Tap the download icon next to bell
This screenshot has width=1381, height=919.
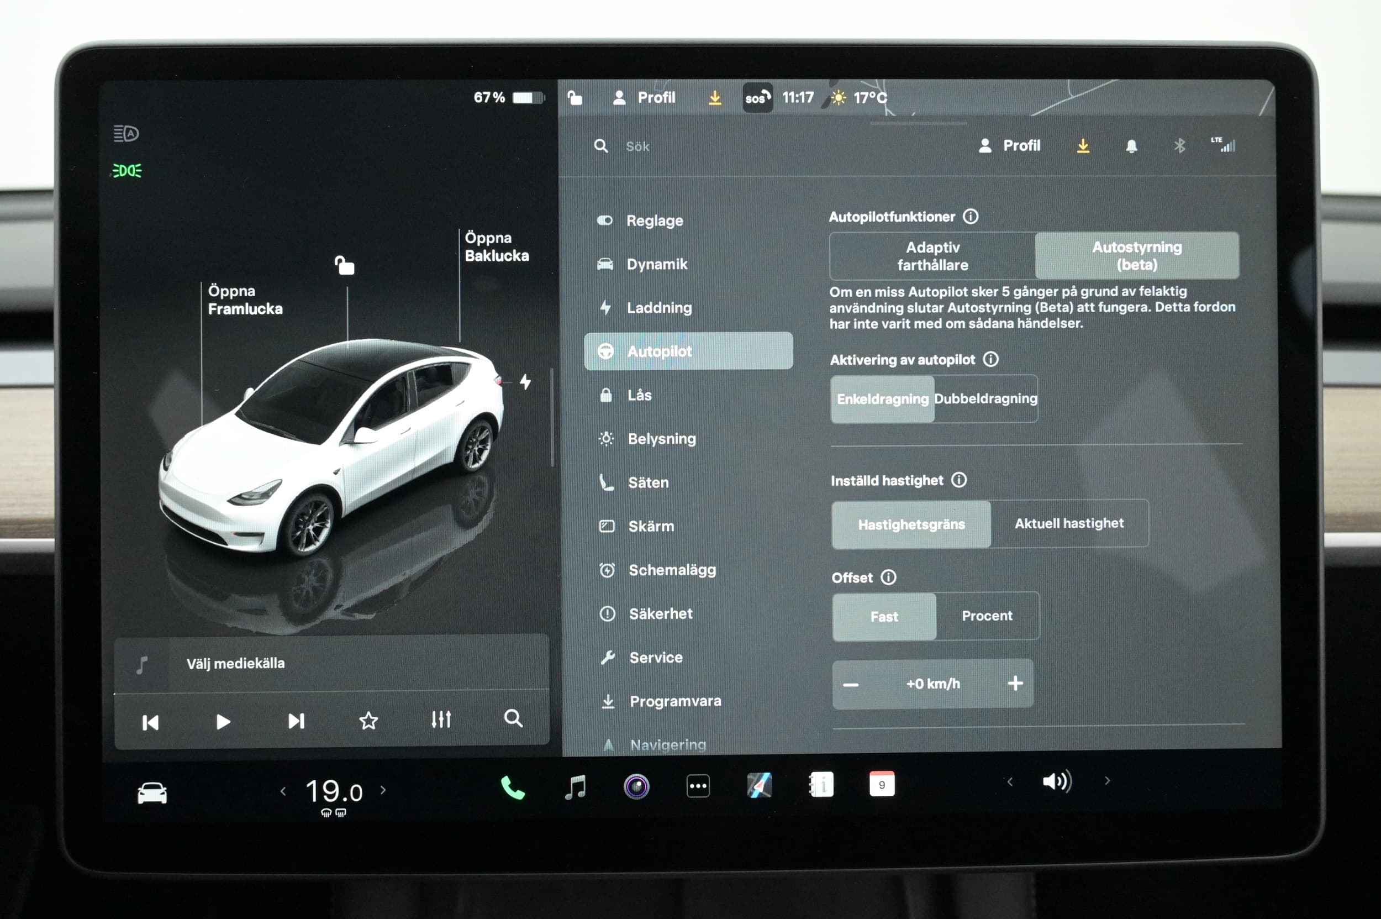click(1083, 146)
